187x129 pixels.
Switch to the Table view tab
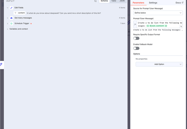[113, 1]
